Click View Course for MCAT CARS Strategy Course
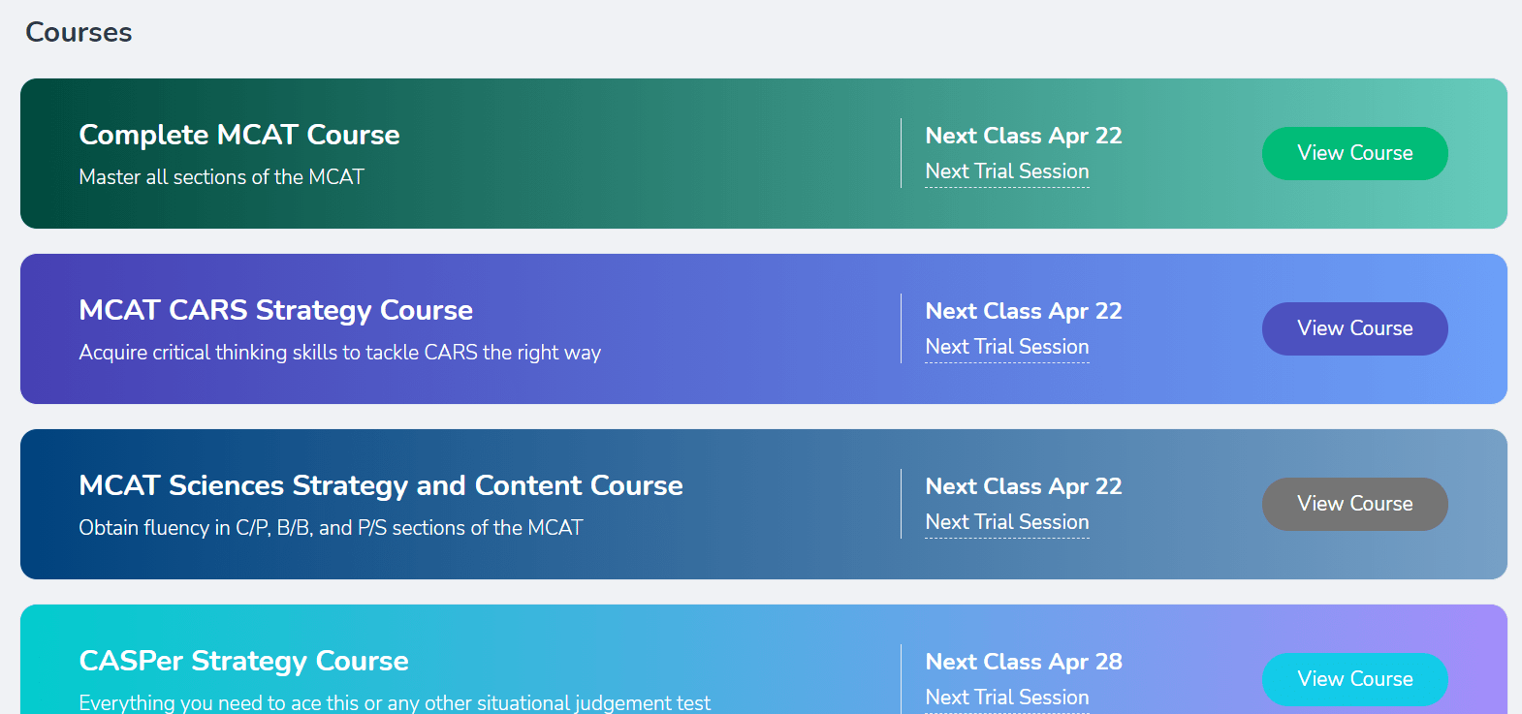The width and height of the screenshot is (1522, 714). point(1354,328)
